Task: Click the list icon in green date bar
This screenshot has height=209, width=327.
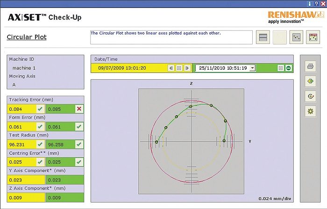Action: point(281,68)
